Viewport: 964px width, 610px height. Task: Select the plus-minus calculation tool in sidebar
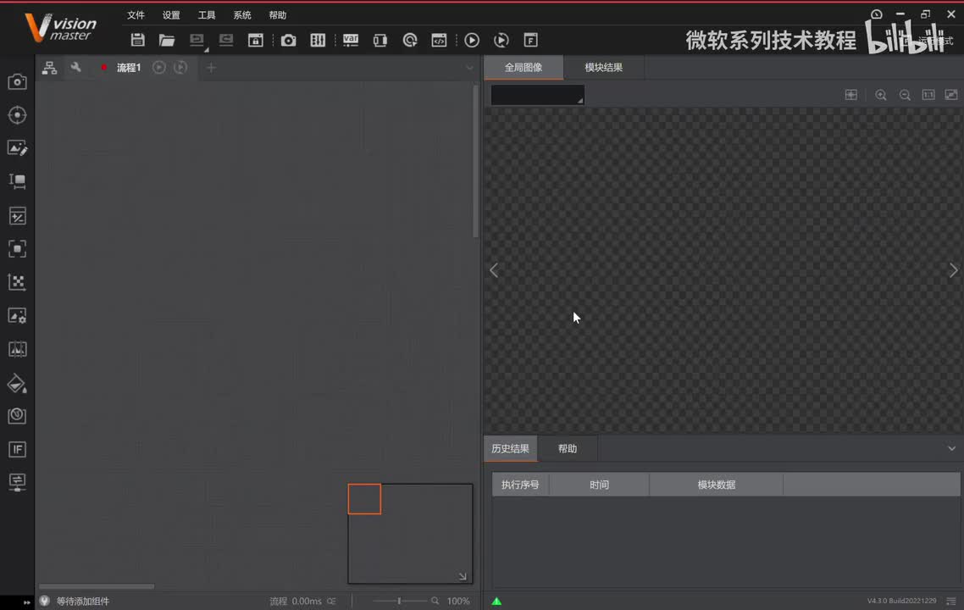[x=17, y=216]
